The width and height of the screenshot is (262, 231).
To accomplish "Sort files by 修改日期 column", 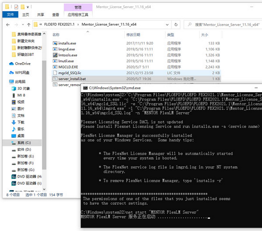I will click(133, 35).
